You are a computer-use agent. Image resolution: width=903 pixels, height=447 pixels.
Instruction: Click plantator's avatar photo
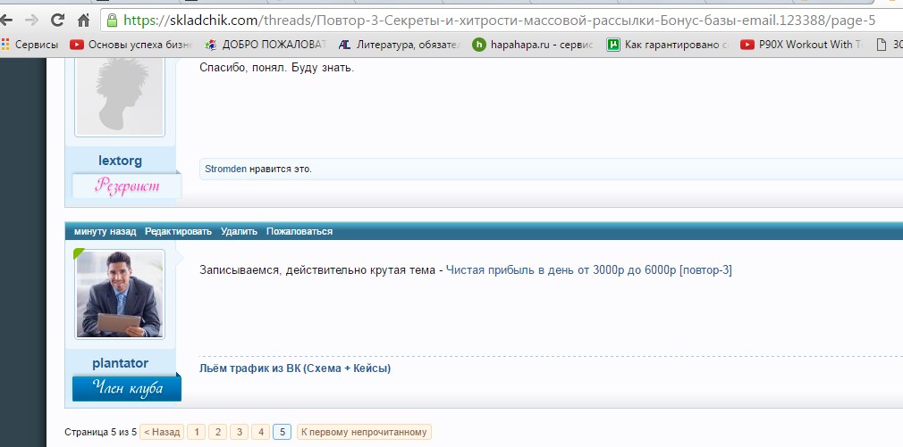click(120, 294)
